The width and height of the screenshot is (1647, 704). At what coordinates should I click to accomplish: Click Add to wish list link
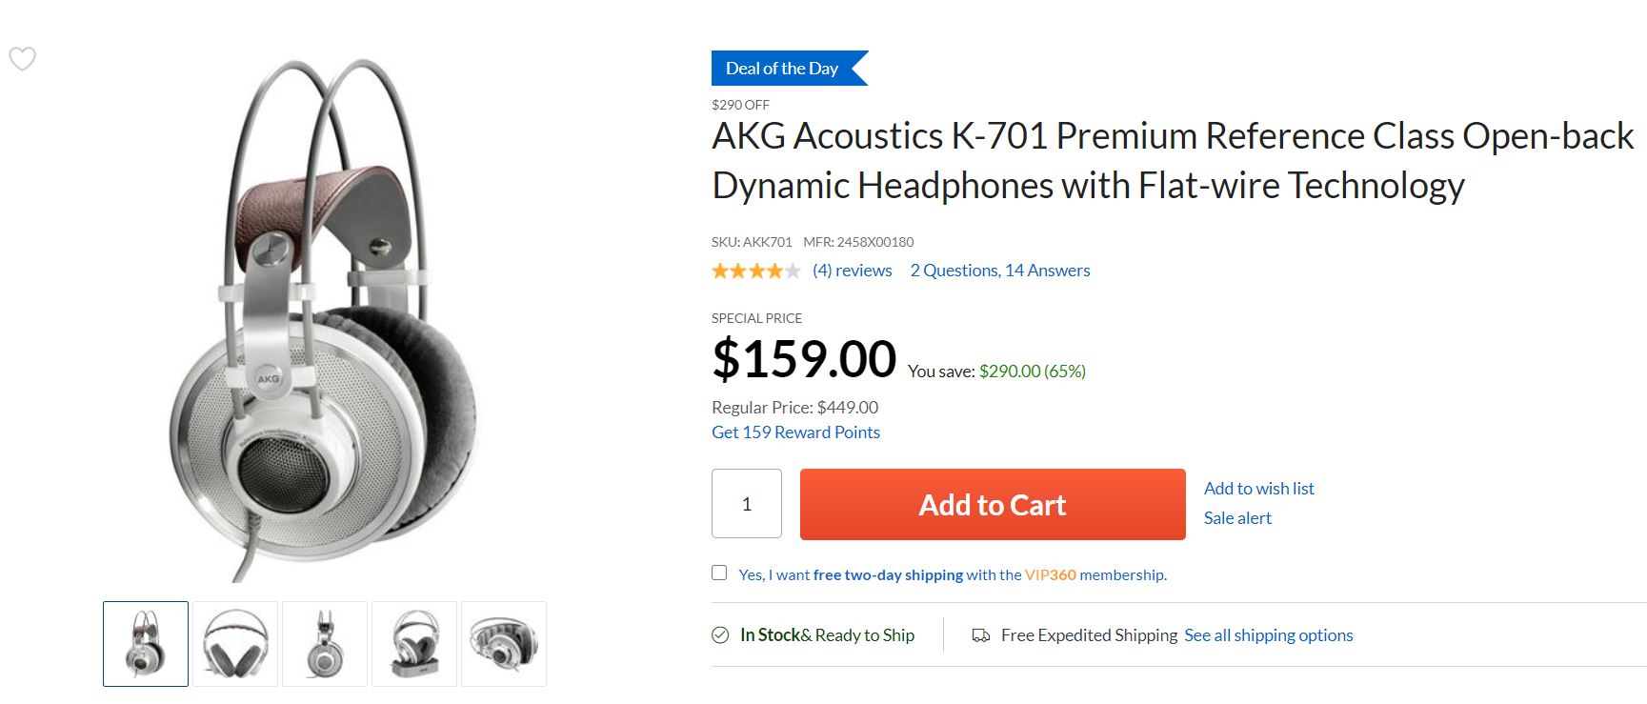(x=1258, y=489)
